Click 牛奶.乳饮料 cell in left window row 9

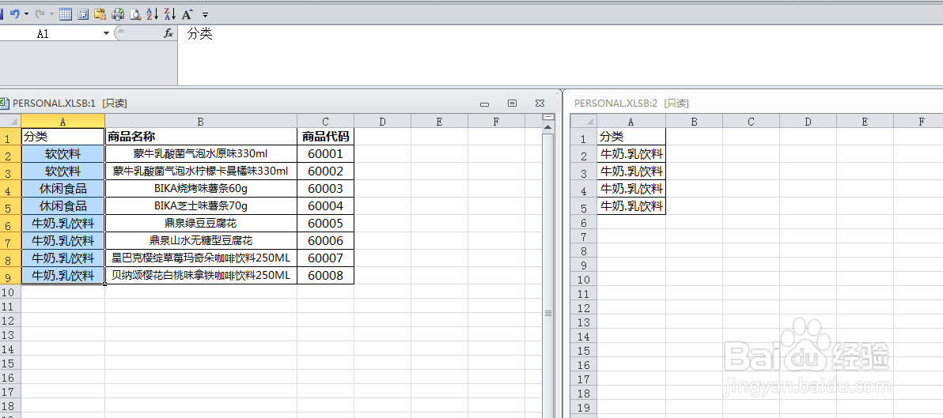point(63,276)
